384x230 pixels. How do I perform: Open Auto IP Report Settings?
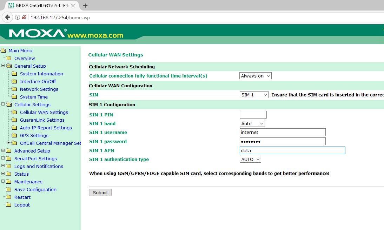[46, 128]
